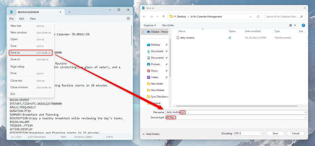Expand the Dibakar - Personal OneDrive node

click(x=143, y=32)
